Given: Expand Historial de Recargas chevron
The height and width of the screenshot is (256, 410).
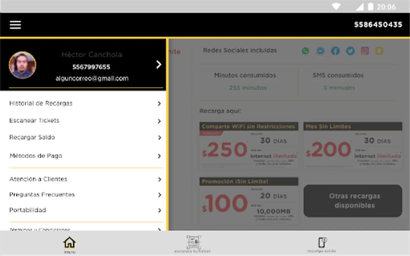Looking at the screenshot, I should (159, 104).
